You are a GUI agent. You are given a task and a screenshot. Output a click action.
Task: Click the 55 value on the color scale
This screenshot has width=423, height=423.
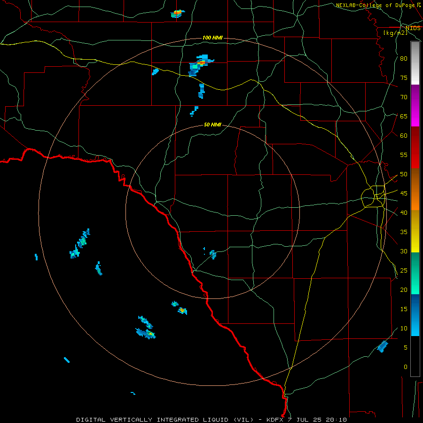[404, 155]
